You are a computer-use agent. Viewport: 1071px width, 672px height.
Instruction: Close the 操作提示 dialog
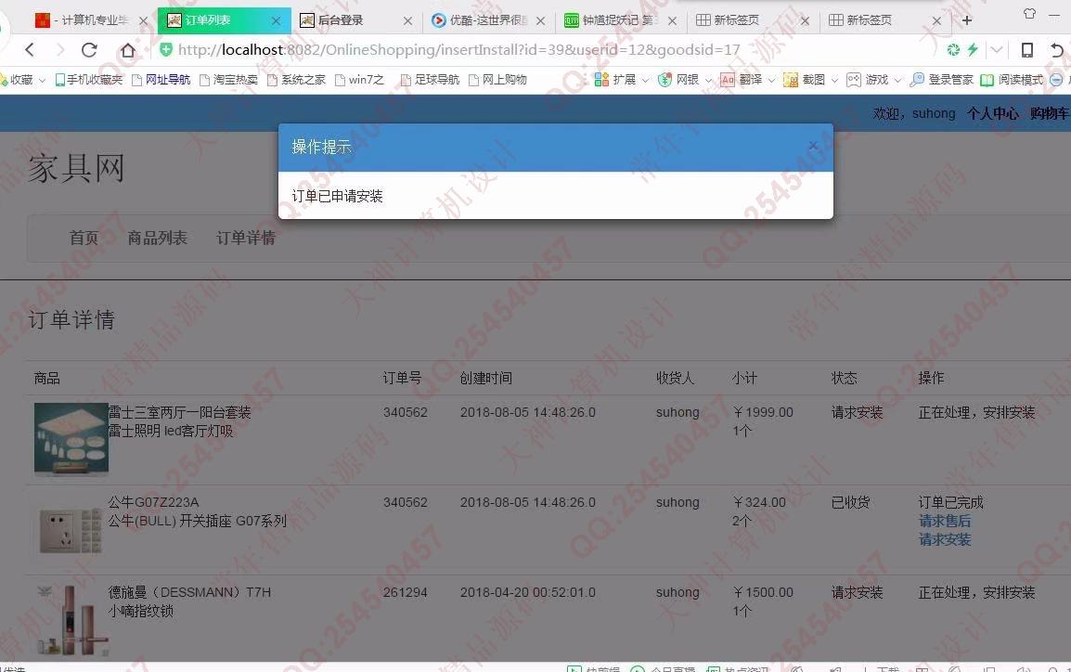click(813, 146)
